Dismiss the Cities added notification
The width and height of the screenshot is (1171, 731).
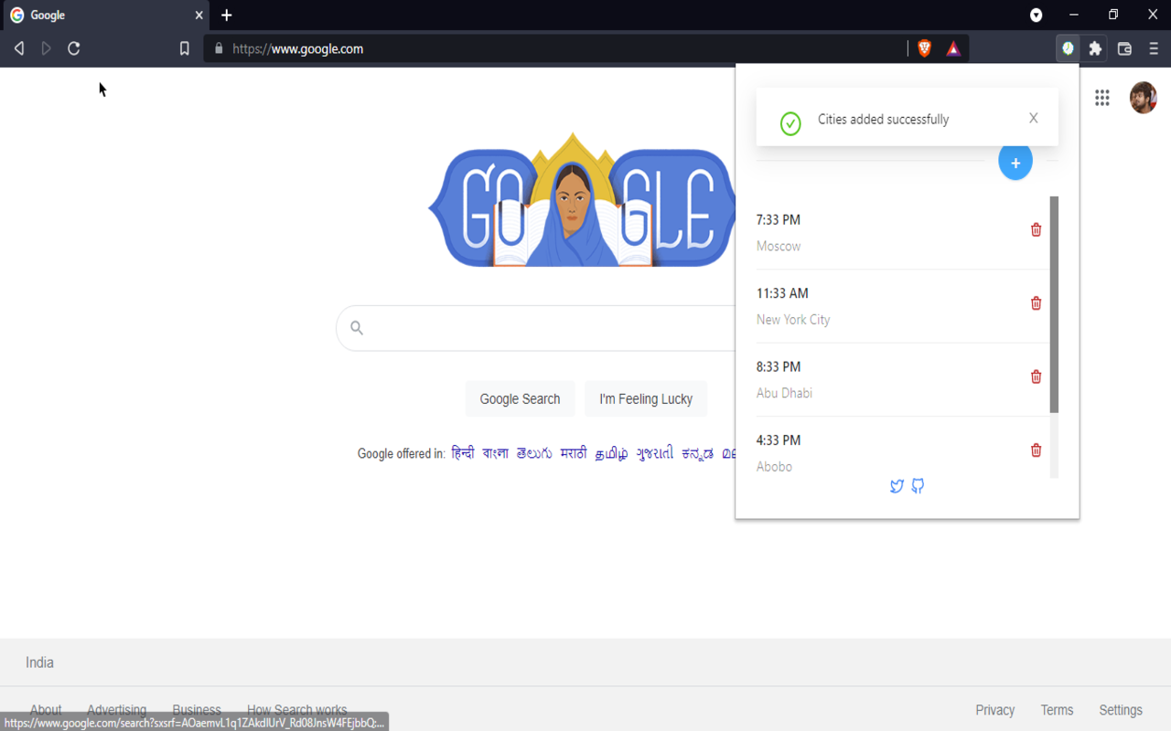tap(1033, 118)
